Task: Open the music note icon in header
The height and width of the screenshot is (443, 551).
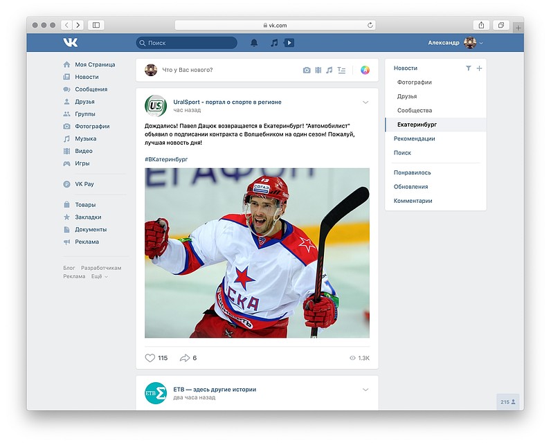Action: coord(274,43)
